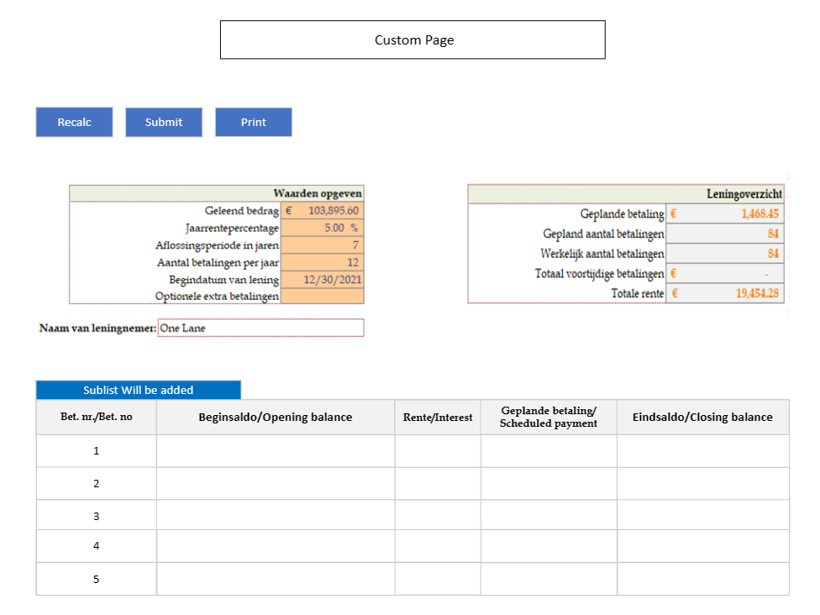820x615 pixels.
Task: Click the Beginsaldo/Opening balance column header
Action: 275,417
